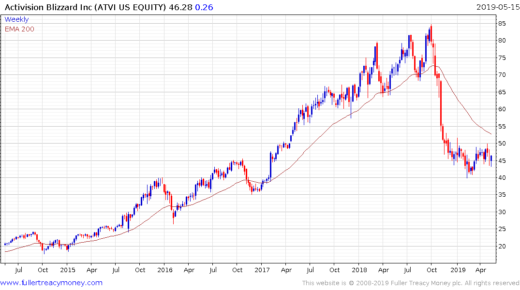Click the 'Oct' label before 2016
520x290 pixels.
tap(140, 270)
